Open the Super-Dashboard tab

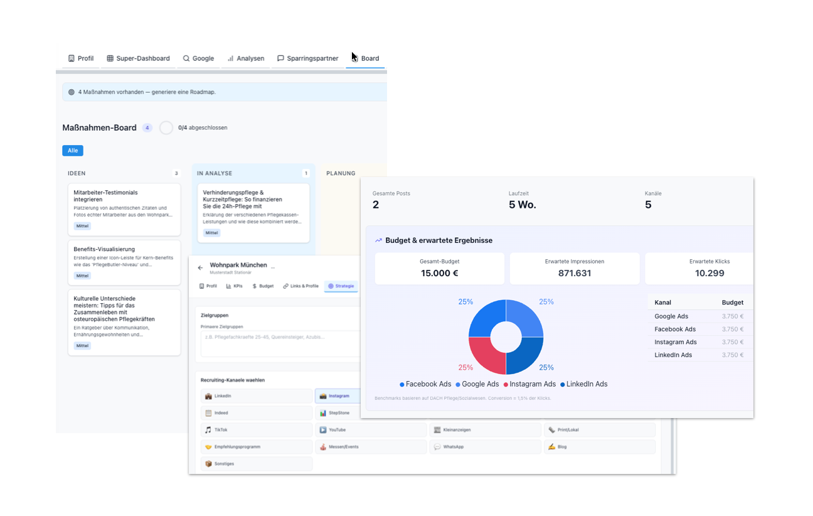[x=138, y=58]
